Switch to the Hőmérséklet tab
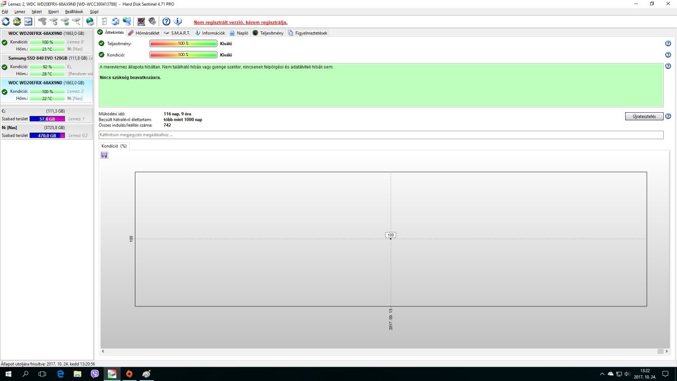 [144, 33]
